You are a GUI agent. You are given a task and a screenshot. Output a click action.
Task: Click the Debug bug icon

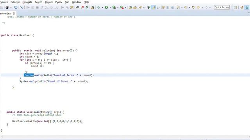coord(99,7)
